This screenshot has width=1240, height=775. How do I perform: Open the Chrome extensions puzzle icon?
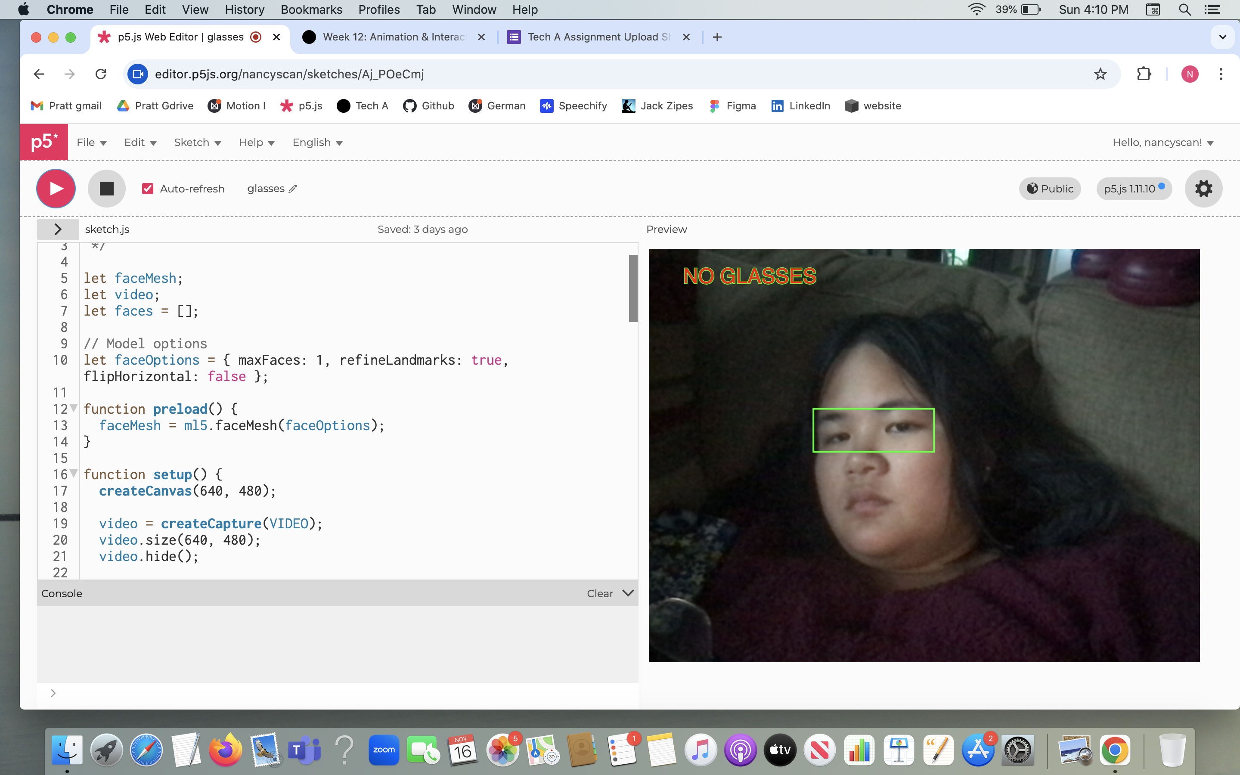tap(1144, 74)
